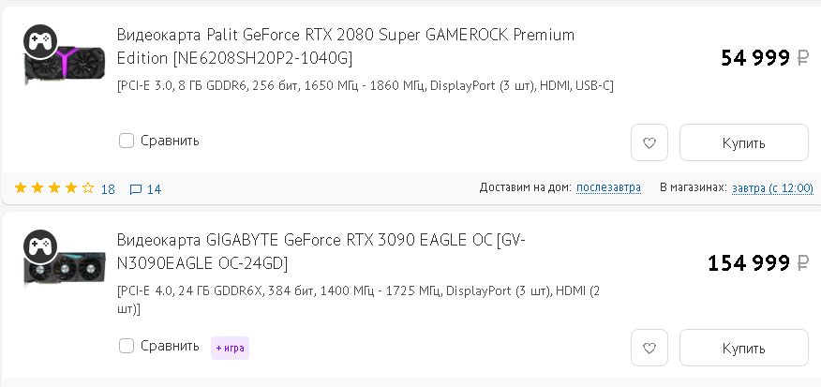Click the gamepad badge on the GIGABYTE card
This screenshot has height=387, width=821.
[x=38, y=246]
